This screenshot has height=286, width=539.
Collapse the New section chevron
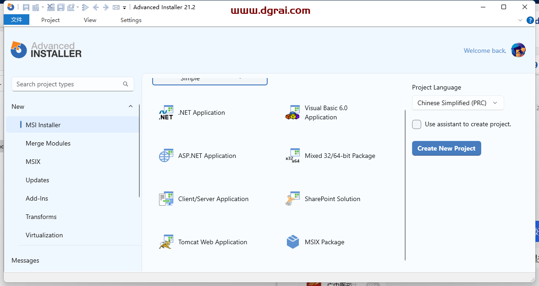point(131,107)
